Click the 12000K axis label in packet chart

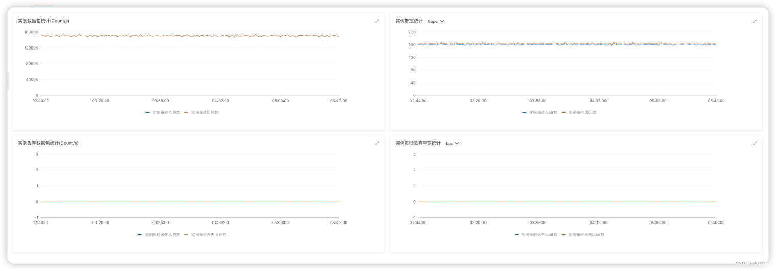[x=30, y=47]
